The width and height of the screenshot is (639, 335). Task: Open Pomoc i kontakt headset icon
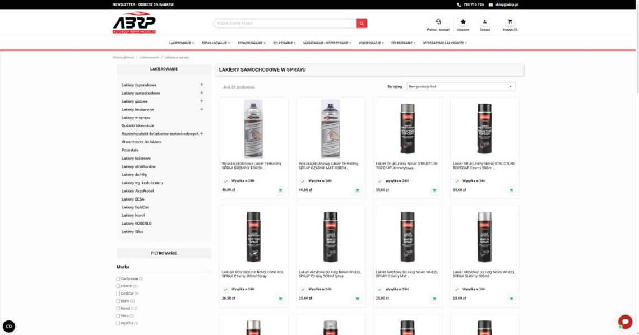pos(438,22)
